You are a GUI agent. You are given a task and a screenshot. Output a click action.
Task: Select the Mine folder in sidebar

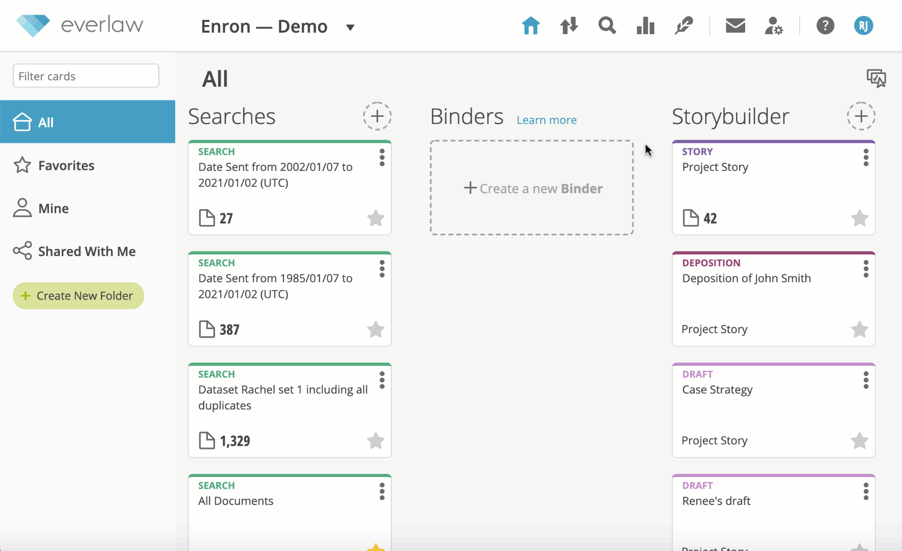(x=87, y=208)
